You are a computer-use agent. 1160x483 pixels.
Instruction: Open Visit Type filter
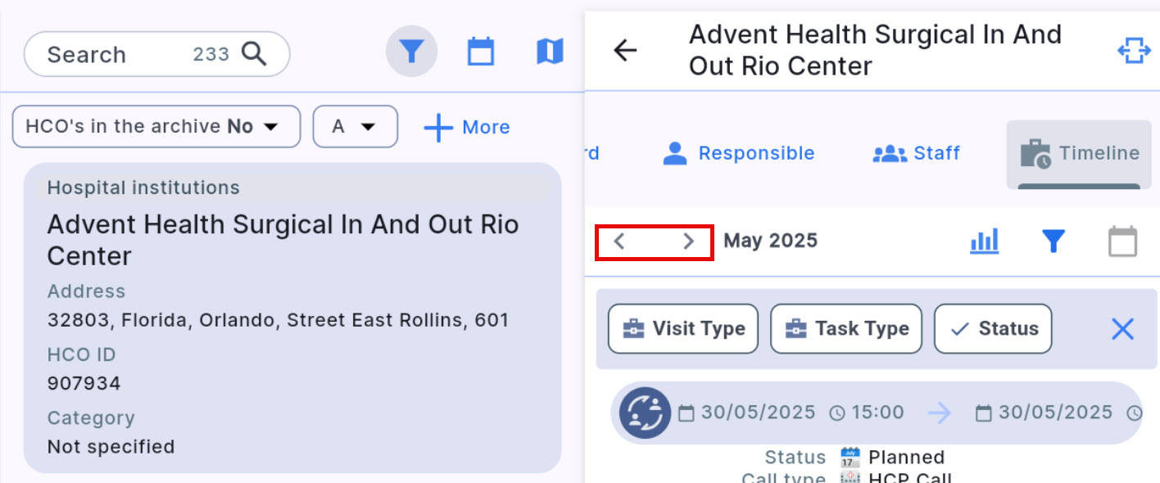pos(683,329)
